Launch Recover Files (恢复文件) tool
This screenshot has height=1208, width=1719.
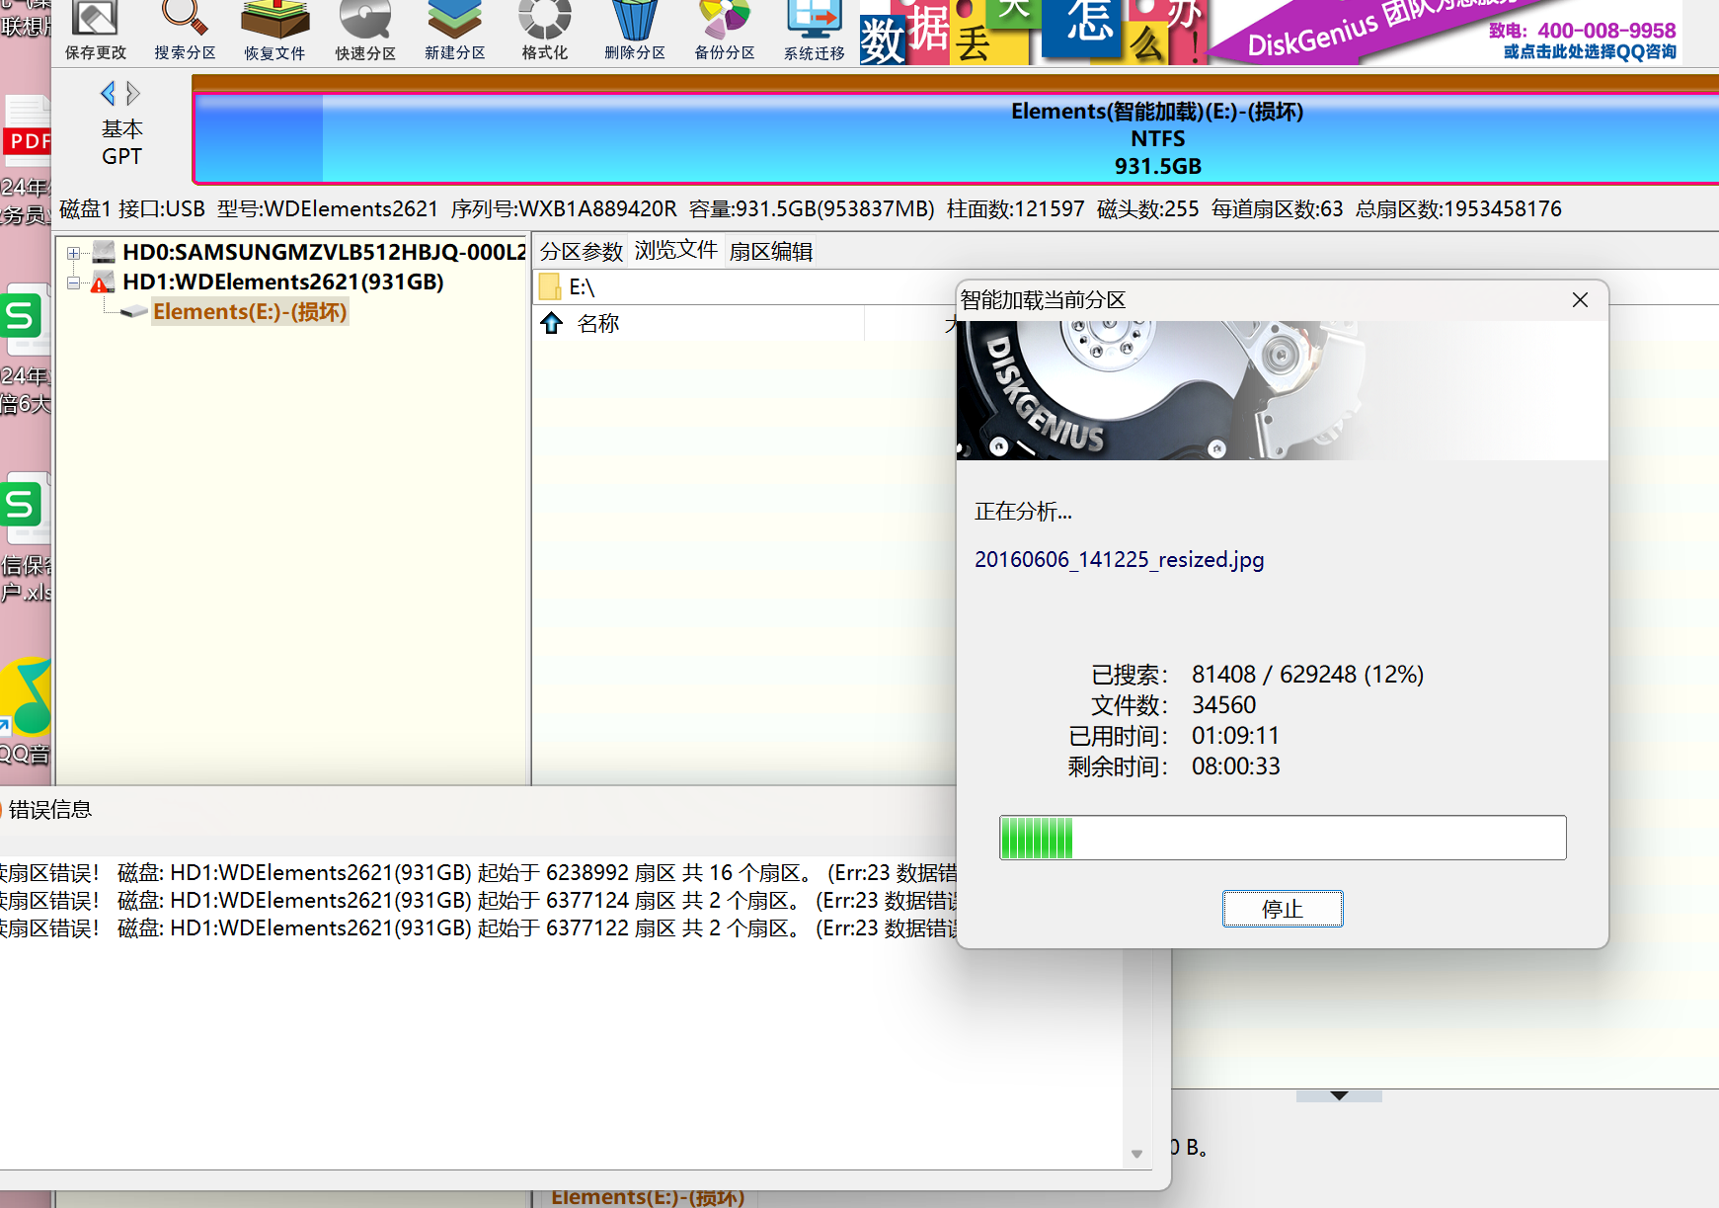click(274, 32)
